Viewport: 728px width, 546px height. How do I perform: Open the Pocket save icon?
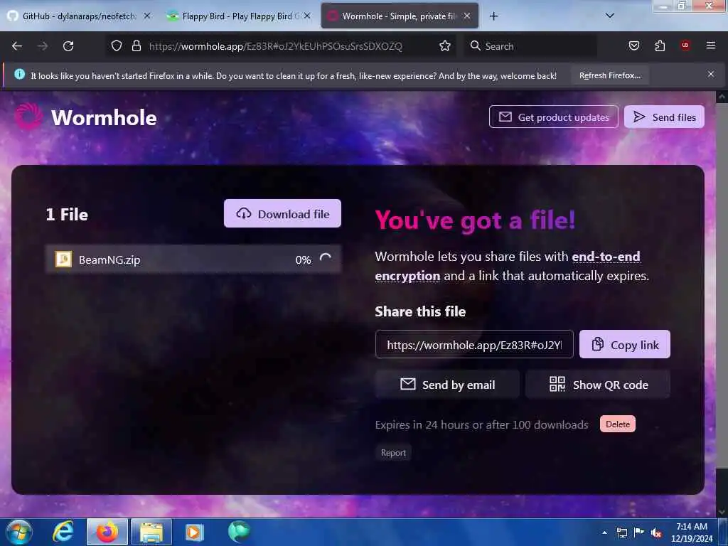tap(633, 45)
